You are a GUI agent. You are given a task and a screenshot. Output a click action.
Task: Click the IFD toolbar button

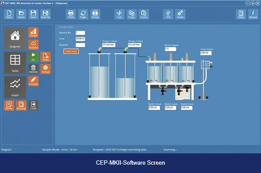coord(168,14)
